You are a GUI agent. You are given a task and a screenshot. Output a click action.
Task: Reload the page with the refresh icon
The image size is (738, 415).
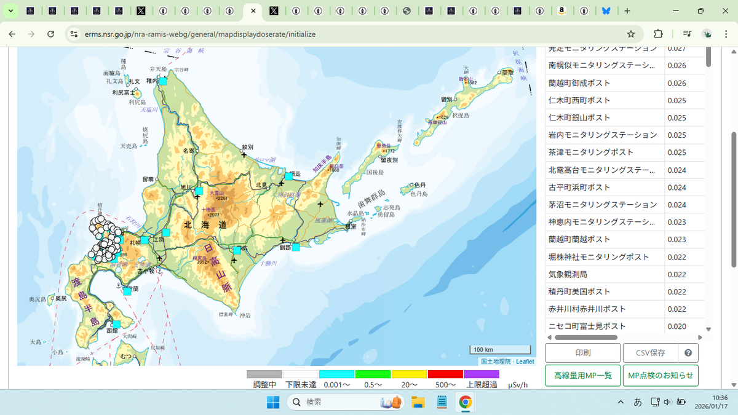(51, 34)
